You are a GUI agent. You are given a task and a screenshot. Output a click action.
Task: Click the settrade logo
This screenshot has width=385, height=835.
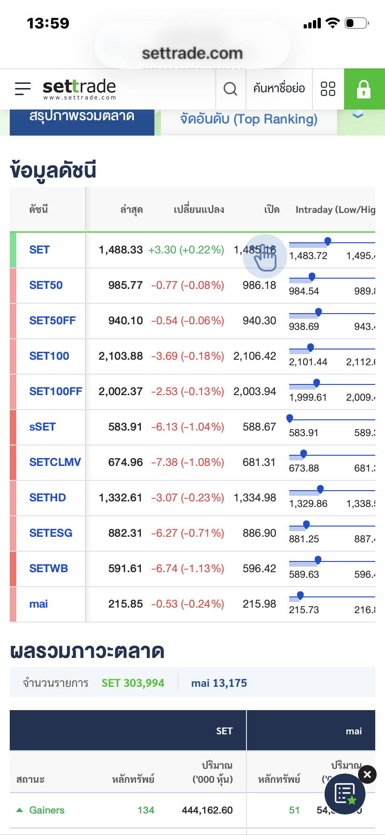coord(79,89)
